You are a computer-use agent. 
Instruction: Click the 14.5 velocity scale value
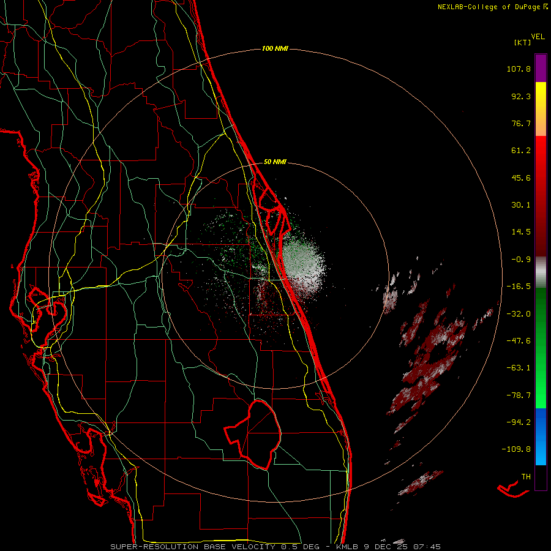521,232
